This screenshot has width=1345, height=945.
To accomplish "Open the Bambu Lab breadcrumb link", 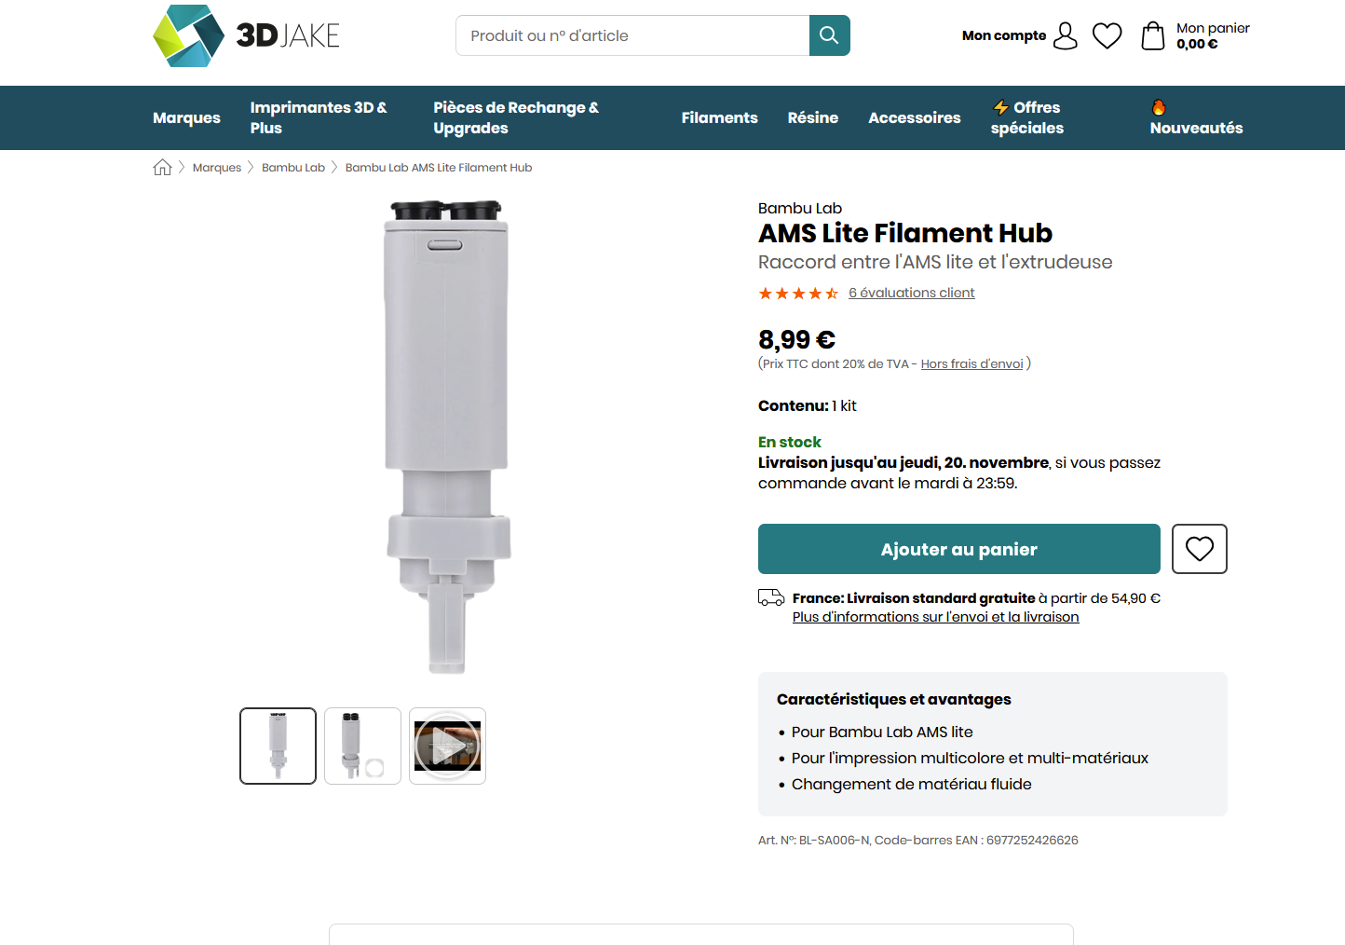I will pos(293,168).
